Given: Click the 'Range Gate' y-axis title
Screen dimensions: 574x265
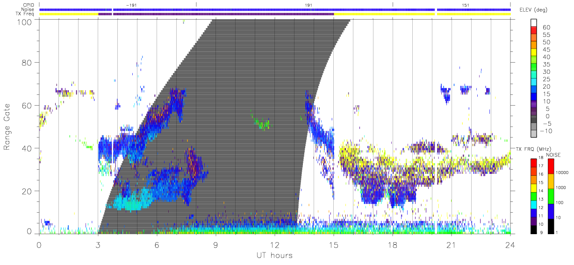Looking at the screenshot, I should (x=7, y=127).
